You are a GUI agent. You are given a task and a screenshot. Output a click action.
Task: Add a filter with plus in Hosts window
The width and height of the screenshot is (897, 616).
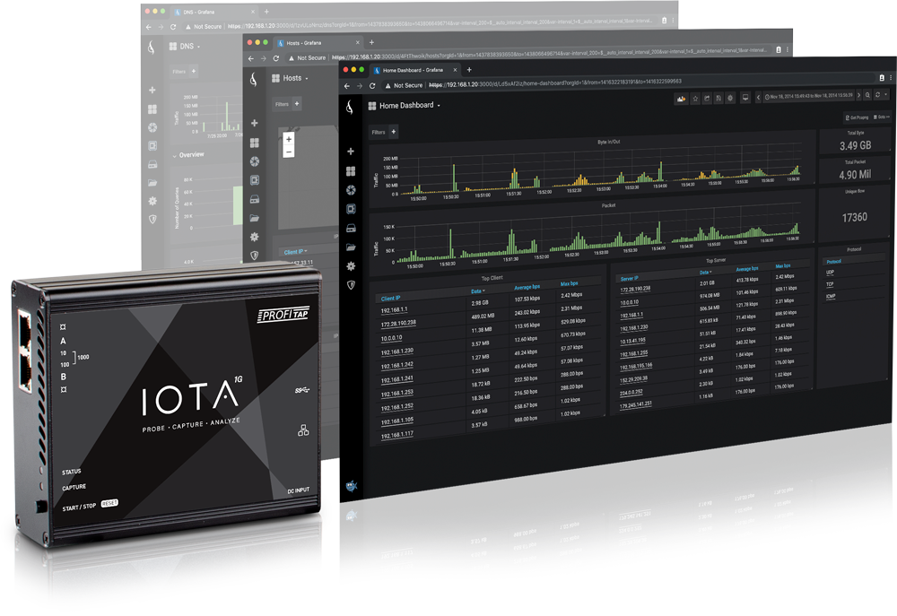(x=296, y=103)
